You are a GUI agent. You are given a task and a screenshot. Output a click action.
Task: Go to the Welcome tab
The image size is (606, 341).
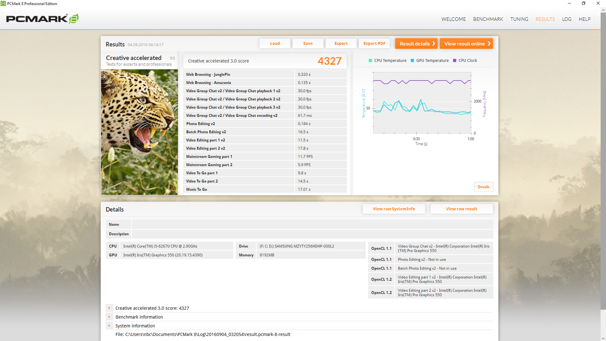[454, 19]
